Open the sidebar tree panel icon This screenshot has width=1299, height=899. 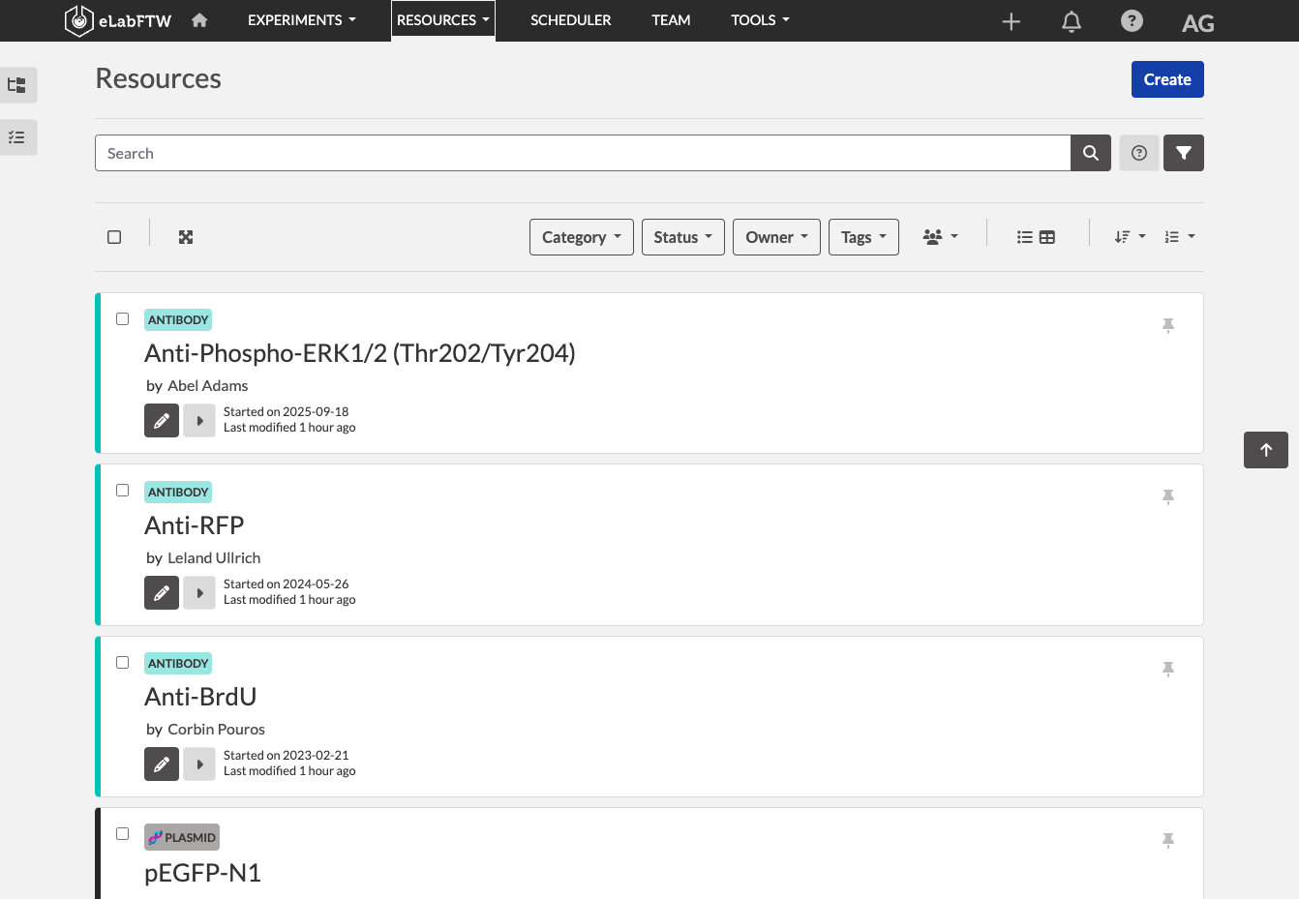17,85
